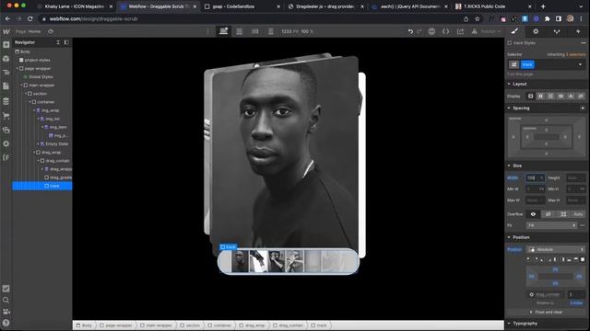
Task: Open the comments bubble icon in toolbar
Action: click(431, 31)
